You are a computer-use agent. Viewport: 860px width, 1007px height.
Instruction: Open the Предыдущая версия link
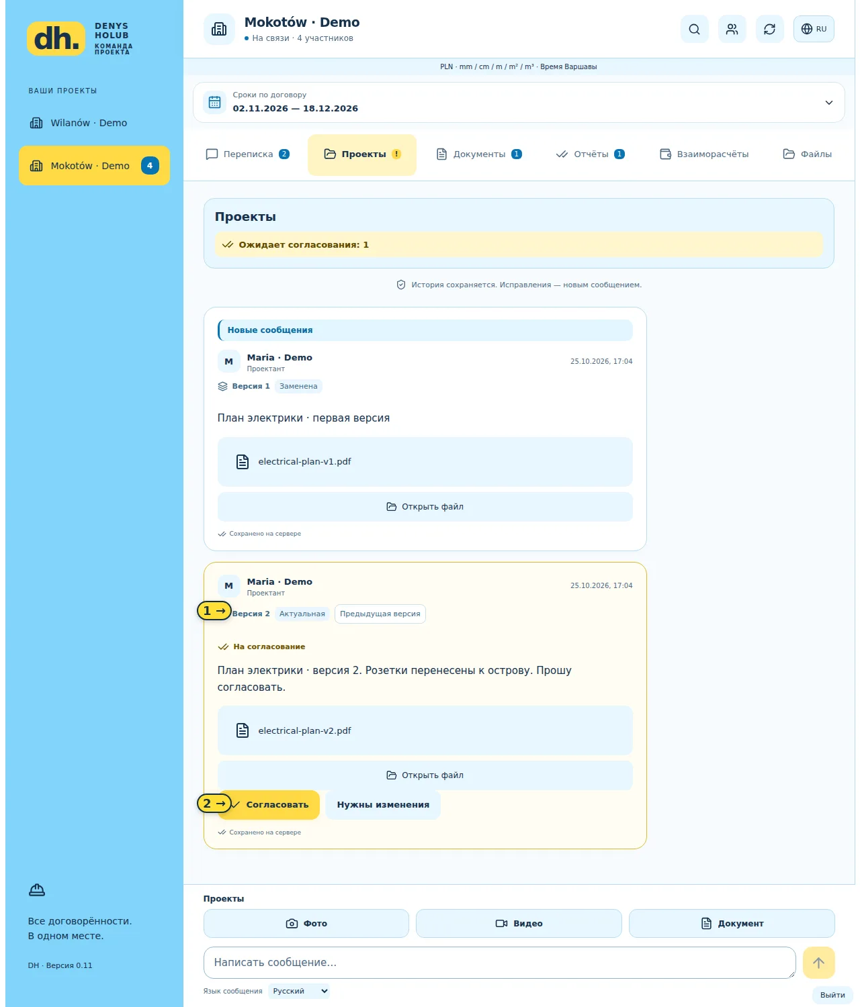pyautogui.click(x=380, y=614)
